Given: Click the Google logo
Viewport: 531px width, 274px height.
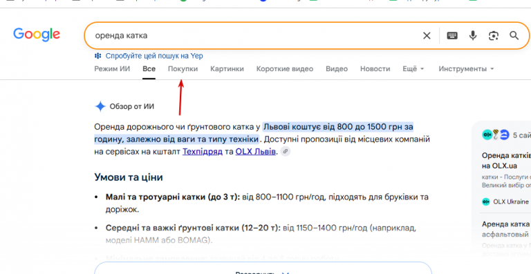Looking at the screenshot, I should tap(37, 35).
